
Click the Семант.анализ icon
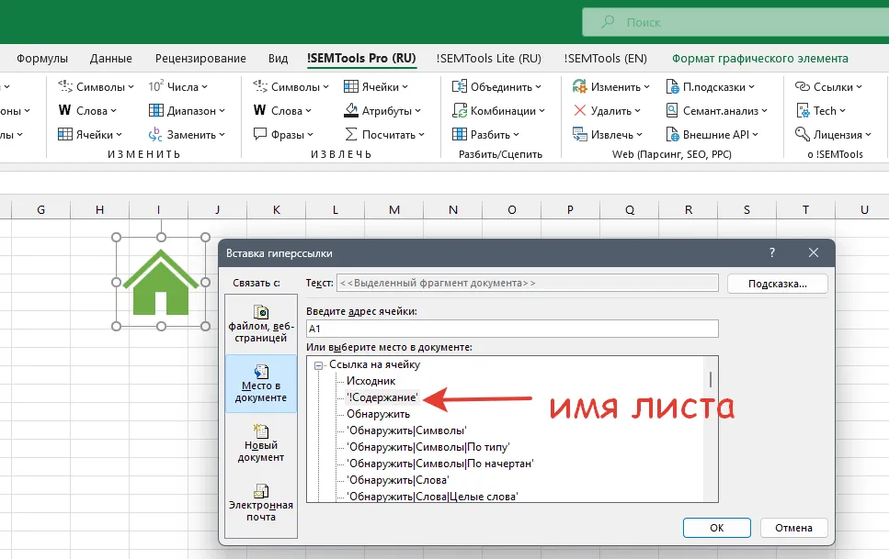click(x=672, y=110)
